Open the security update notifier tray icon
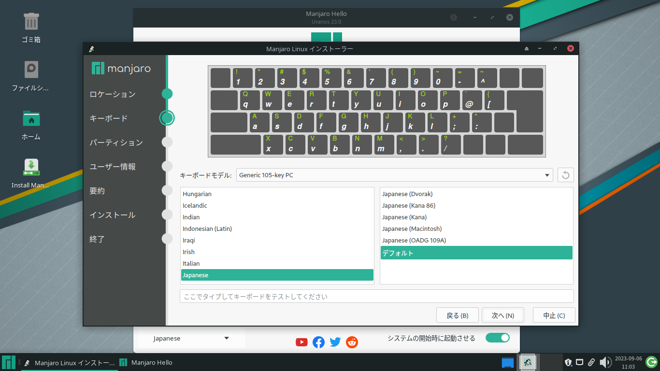This screenshot has height=371, width=660. [569, 362]
